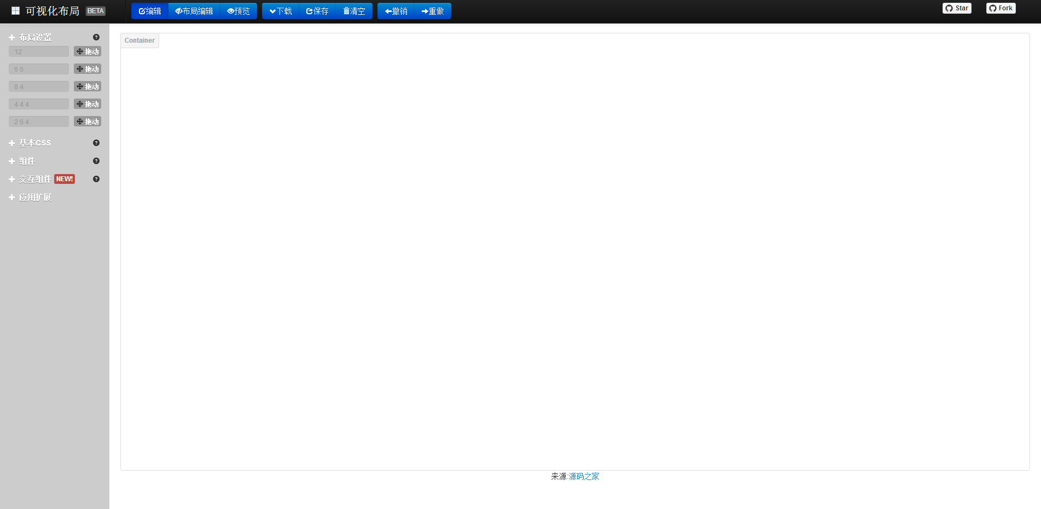Expand the 交互组件 section
1041x509 pixels.
pos(30,179)
